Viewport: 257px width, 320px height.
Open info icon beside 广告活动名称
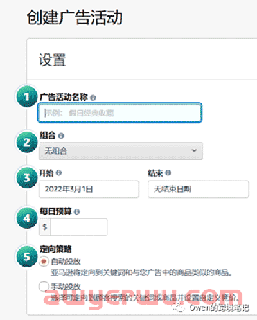[x=93, y=98]
